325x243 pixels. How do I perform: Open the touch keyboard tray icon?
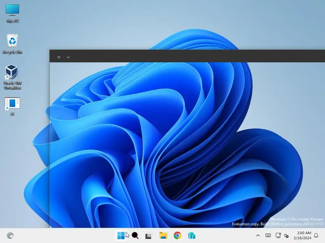tap(268, 235)
